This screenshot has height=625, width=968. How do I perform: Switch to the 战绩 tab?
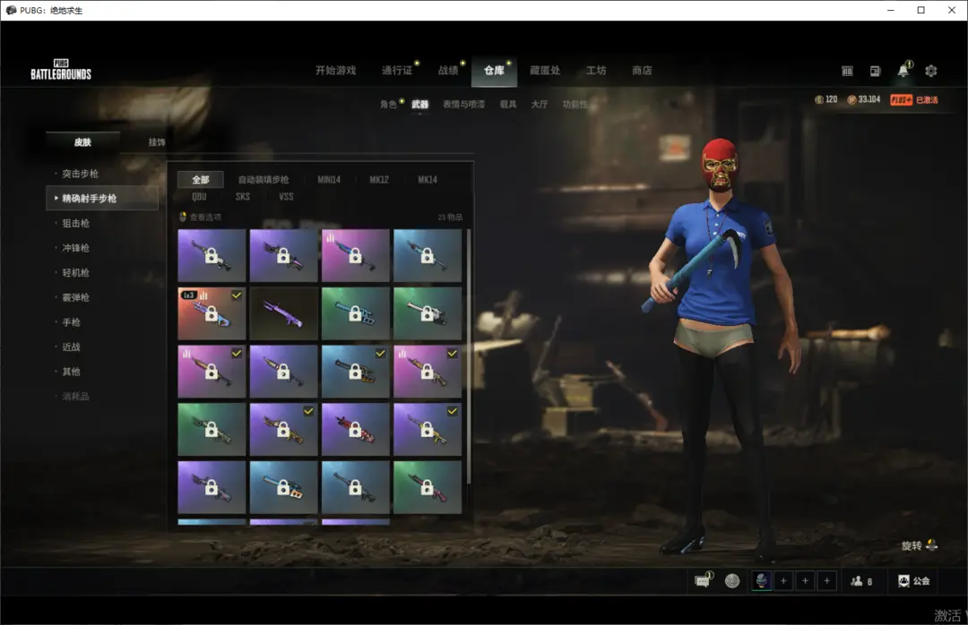click(x=448, y=71)
